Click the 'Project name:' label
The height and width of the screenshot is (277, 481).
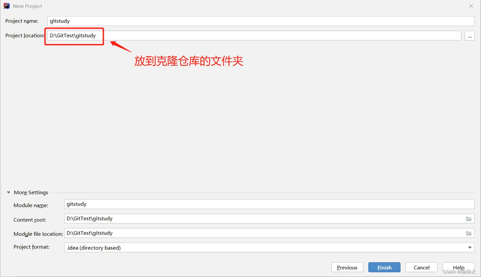(22, 21)
